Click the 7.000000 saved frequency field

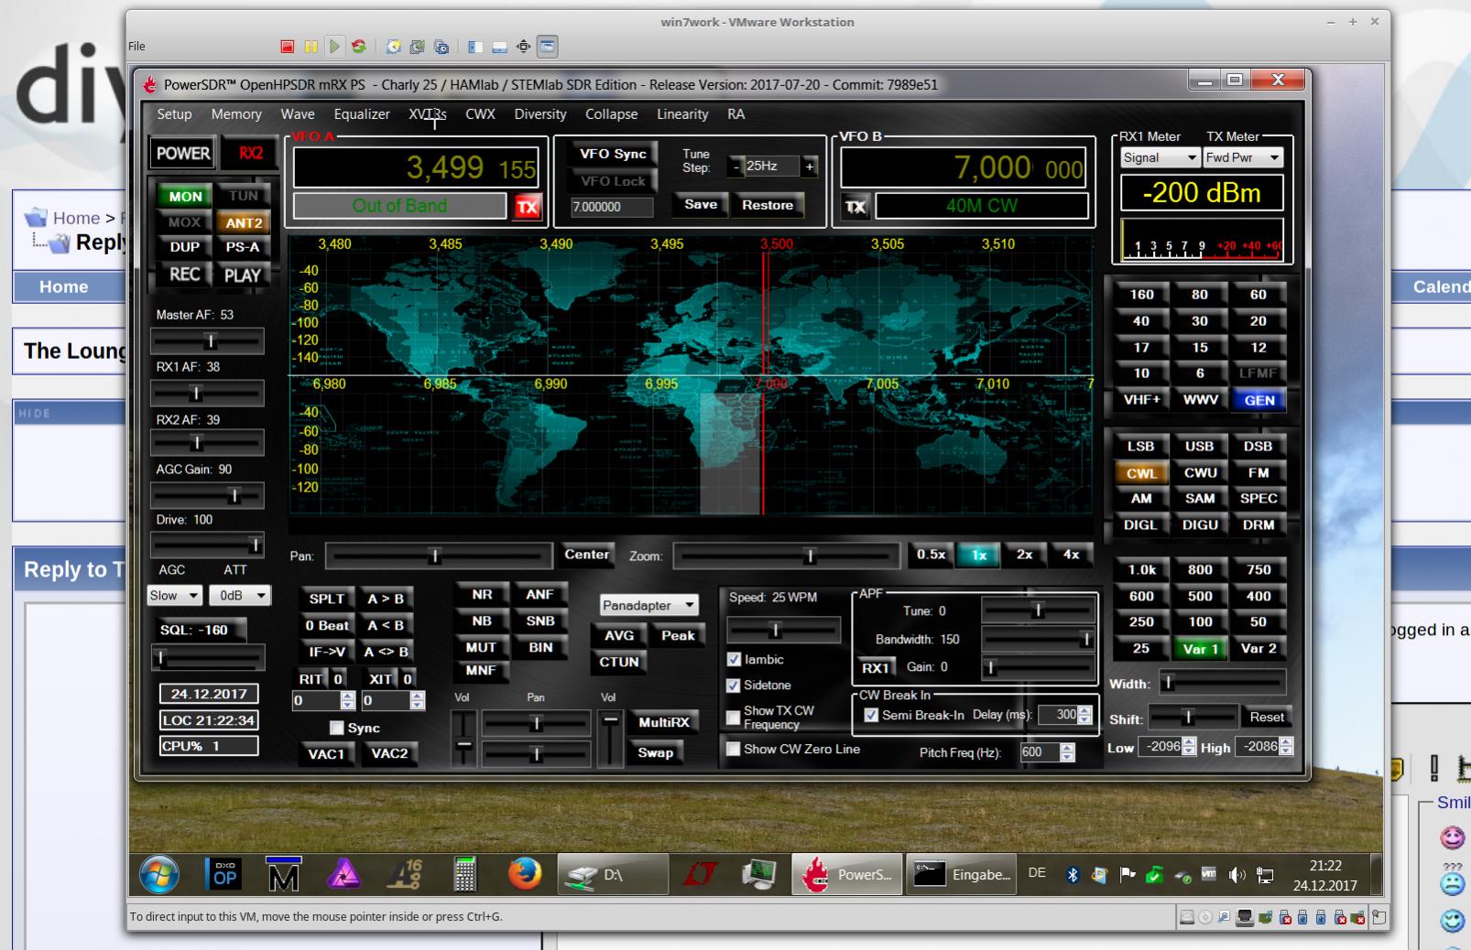click(612, 207)
